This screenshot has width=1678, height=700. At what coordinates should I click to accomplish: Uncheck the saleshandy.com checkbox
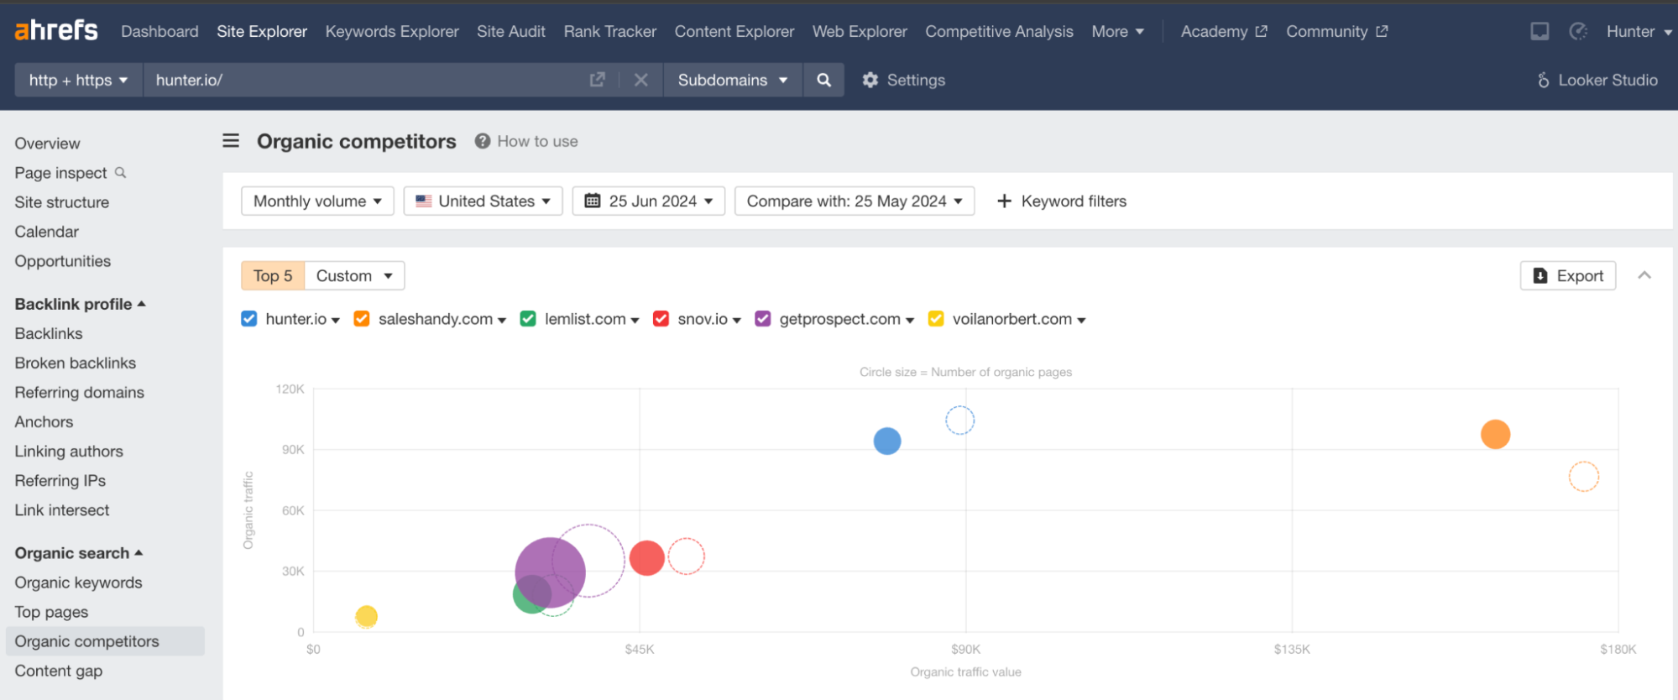click(x=362, y=319)
